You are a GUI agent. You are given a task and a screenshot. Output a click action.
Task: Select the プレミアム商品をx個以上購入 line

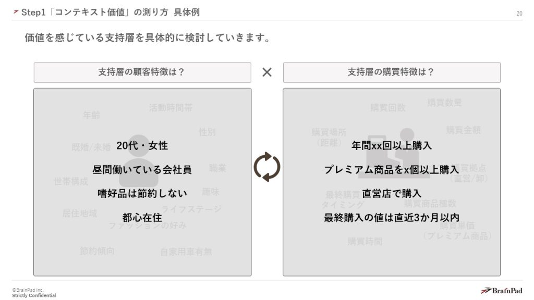[391, 170]
